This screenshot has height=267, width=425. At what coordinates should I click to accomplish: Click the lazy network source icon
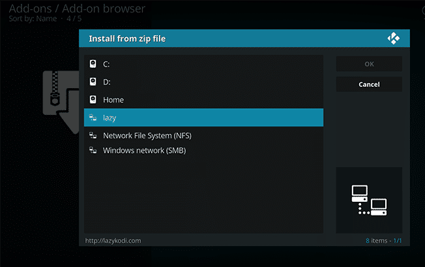93,118
